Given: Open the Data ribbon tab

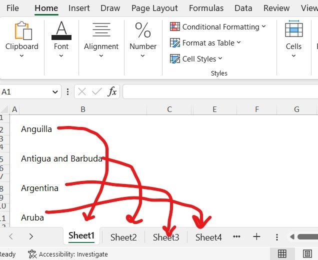Looking at the screenshot, I should (x=243, y=8).
